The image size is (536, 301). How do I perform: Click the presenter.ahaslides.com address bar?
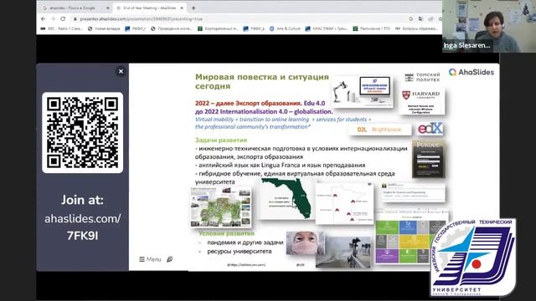240,18
